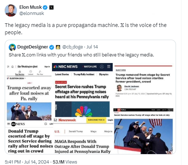Click the blue verified badge beside Elon Musk

coord(45,8)
